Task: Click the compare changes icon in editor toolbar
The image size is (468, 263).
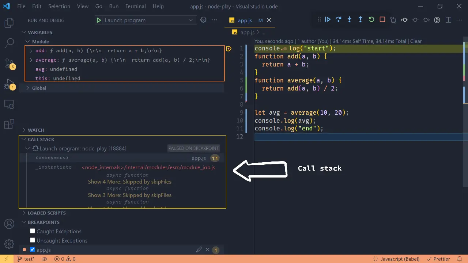Action: (393, 20)
